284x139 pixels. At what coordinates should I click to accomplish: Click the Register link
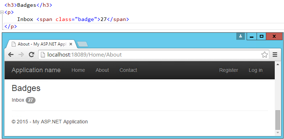[x=228, y=70]
